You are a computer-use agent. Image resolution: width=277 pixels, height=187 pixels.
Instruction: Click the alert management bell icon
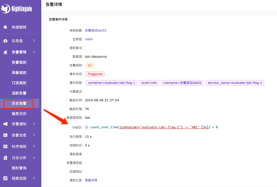5,52
